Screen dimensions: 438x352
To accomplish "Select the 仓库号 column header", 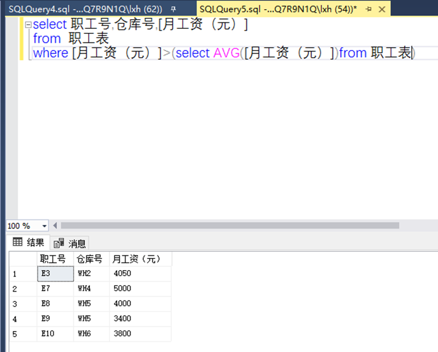I will point(92,259).
